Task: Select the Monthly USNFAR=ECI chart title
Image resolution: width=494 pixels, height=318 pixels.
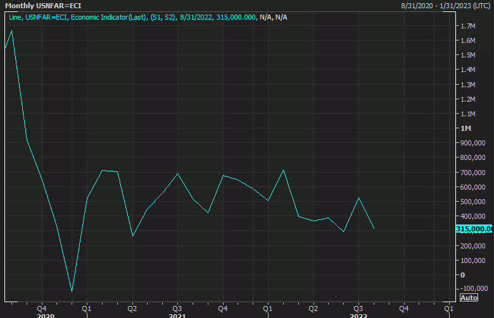Action: point(43,6)
